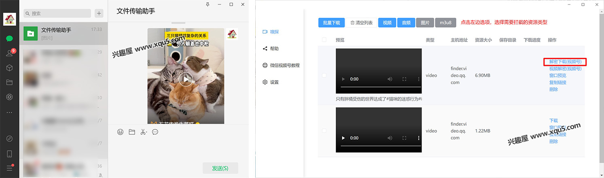Click the trash icon on 清空列表
This screenshot has height=178, width=604.
(352, 23)
